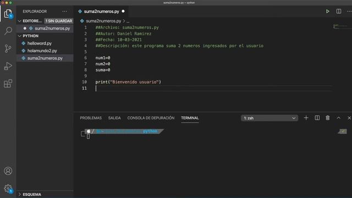Click the breadcrumb ellipsis after suma2numeros.py
This screenshot has height=198, width=352.
pos(128,21)
